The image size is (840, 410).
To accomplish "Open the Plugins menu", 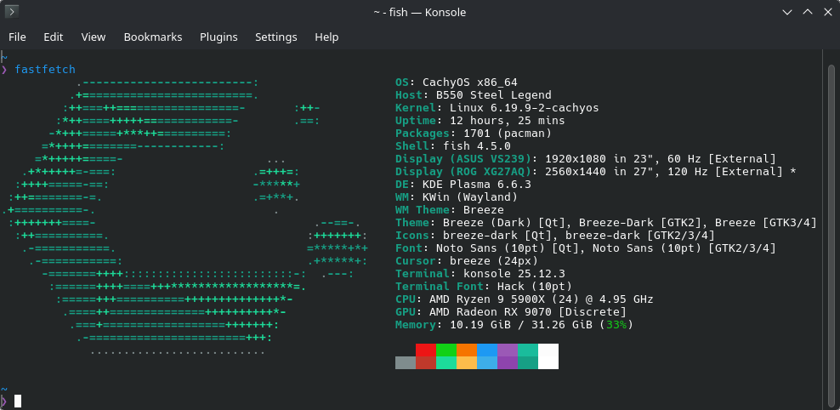I will pyautogui.click(x=219, y=37).
